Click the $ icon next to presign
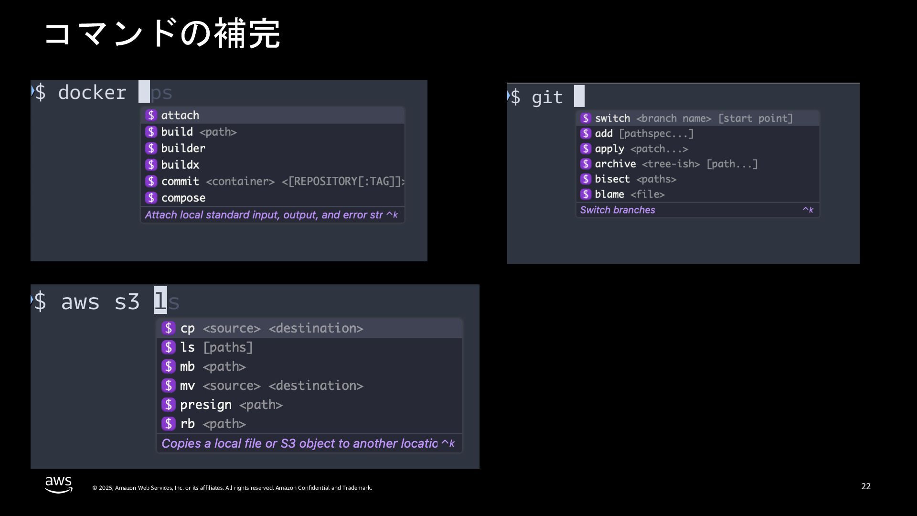Screen dimensions: 917x516 pyautogui.click(x=168, y=405)
